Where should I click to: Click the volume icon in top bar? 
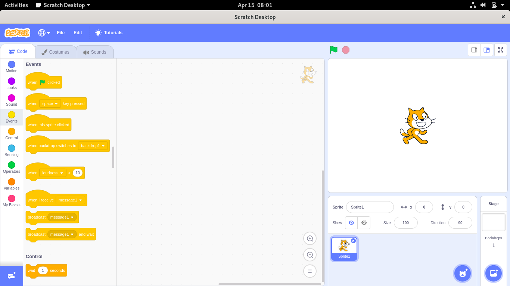click(x=483, y=5)
